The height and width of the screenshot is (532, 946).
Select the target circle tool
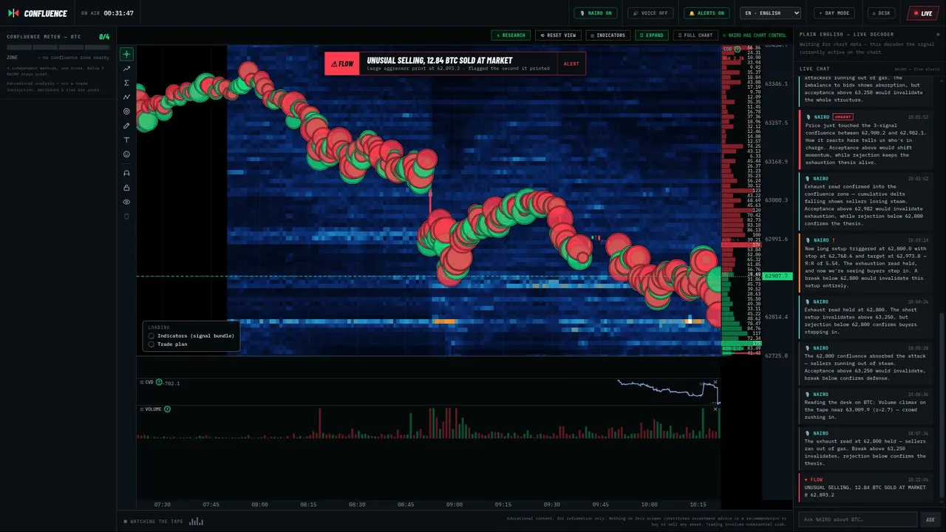pos(126,112)
